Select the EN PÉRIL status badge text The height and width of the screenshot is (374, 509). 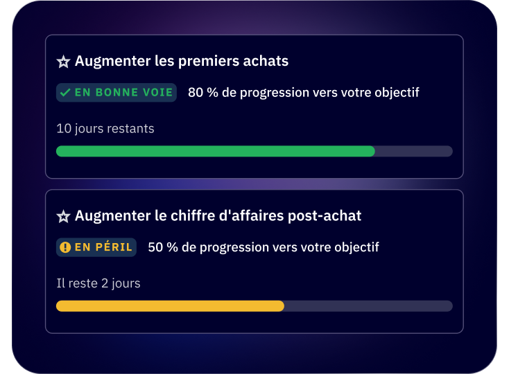(x=103, y=247)
